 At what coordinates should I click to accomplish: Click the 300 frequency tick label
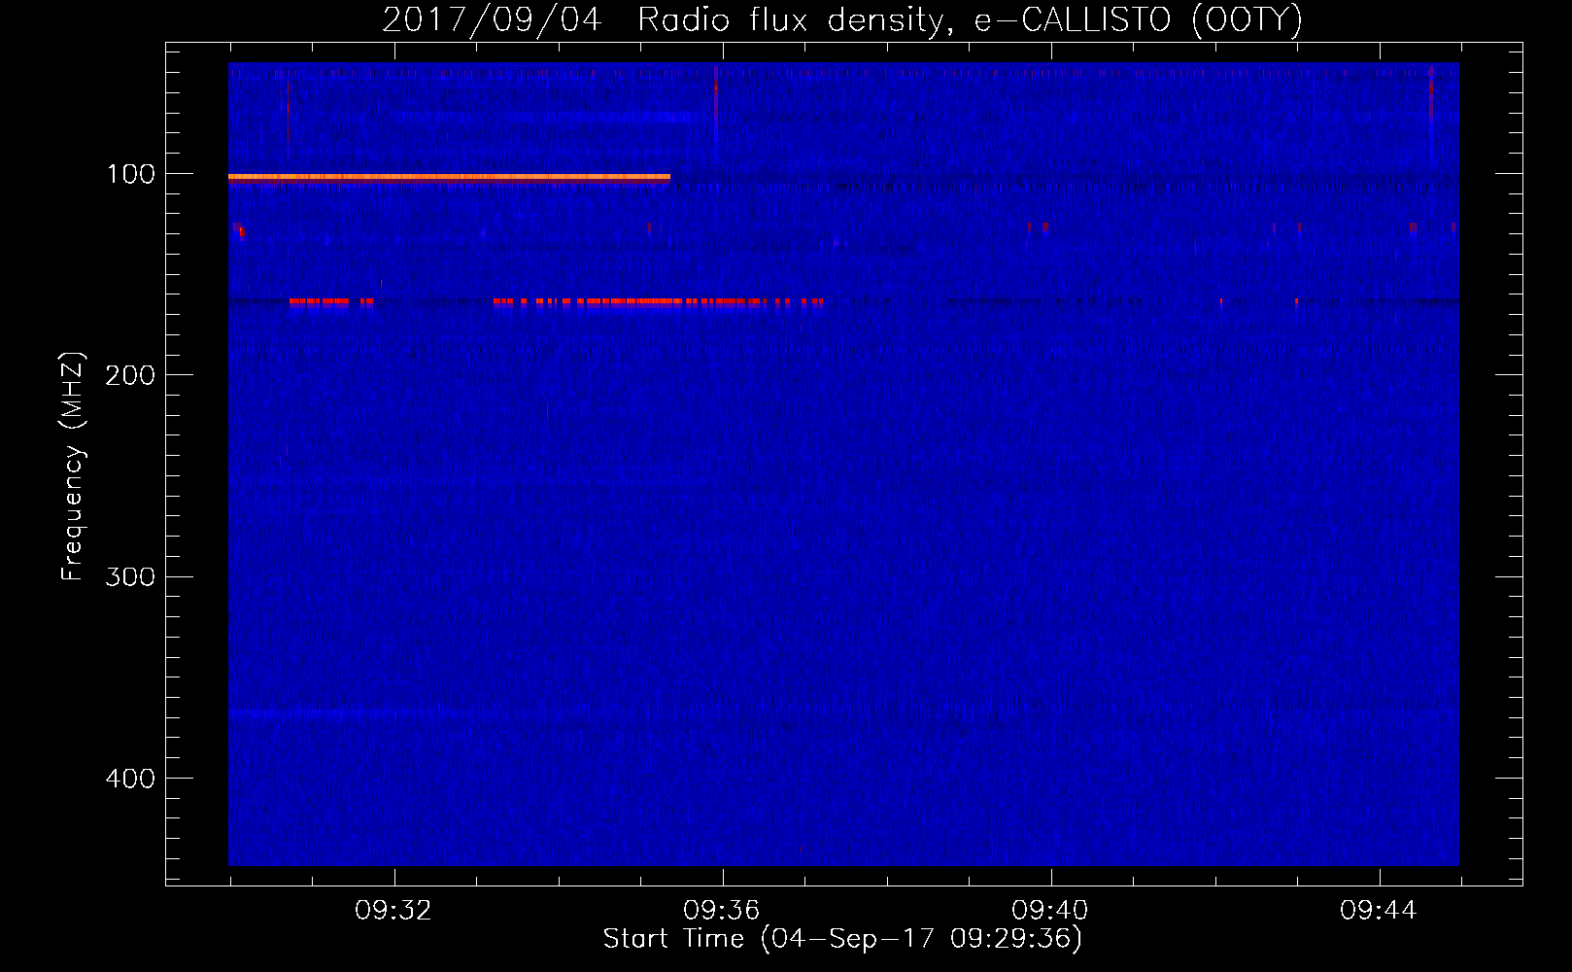tap(130, 576)
